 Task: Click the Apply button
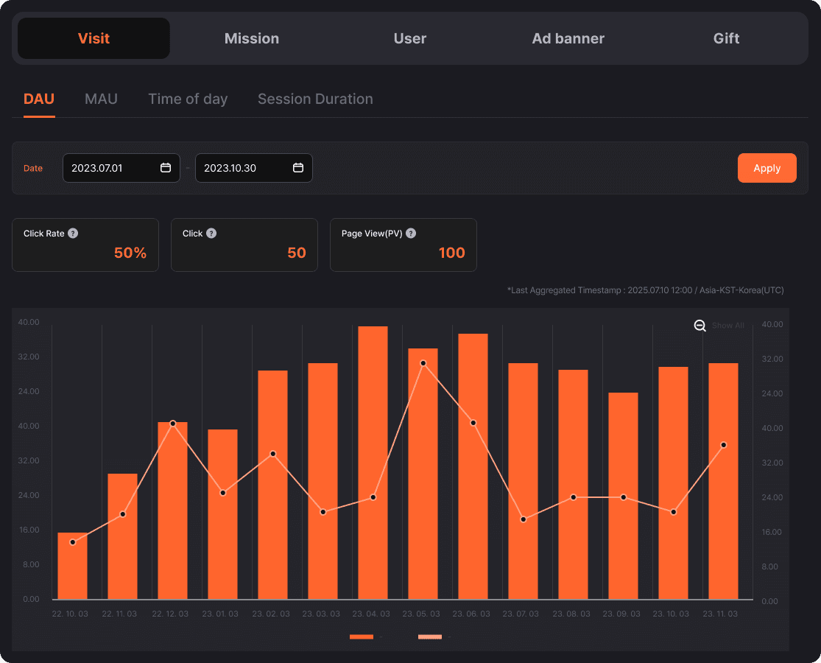tap(767, 168)
